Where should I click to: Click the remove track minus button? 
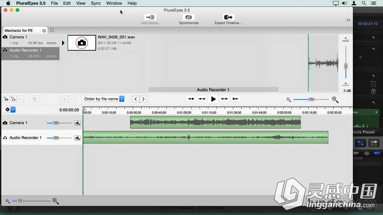click(21, 99)
